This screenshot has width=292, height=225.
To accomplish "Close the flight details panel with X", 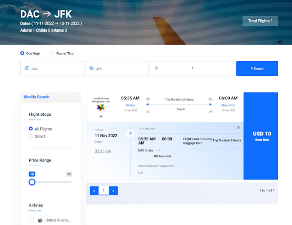I will click(x=238, y=128).
